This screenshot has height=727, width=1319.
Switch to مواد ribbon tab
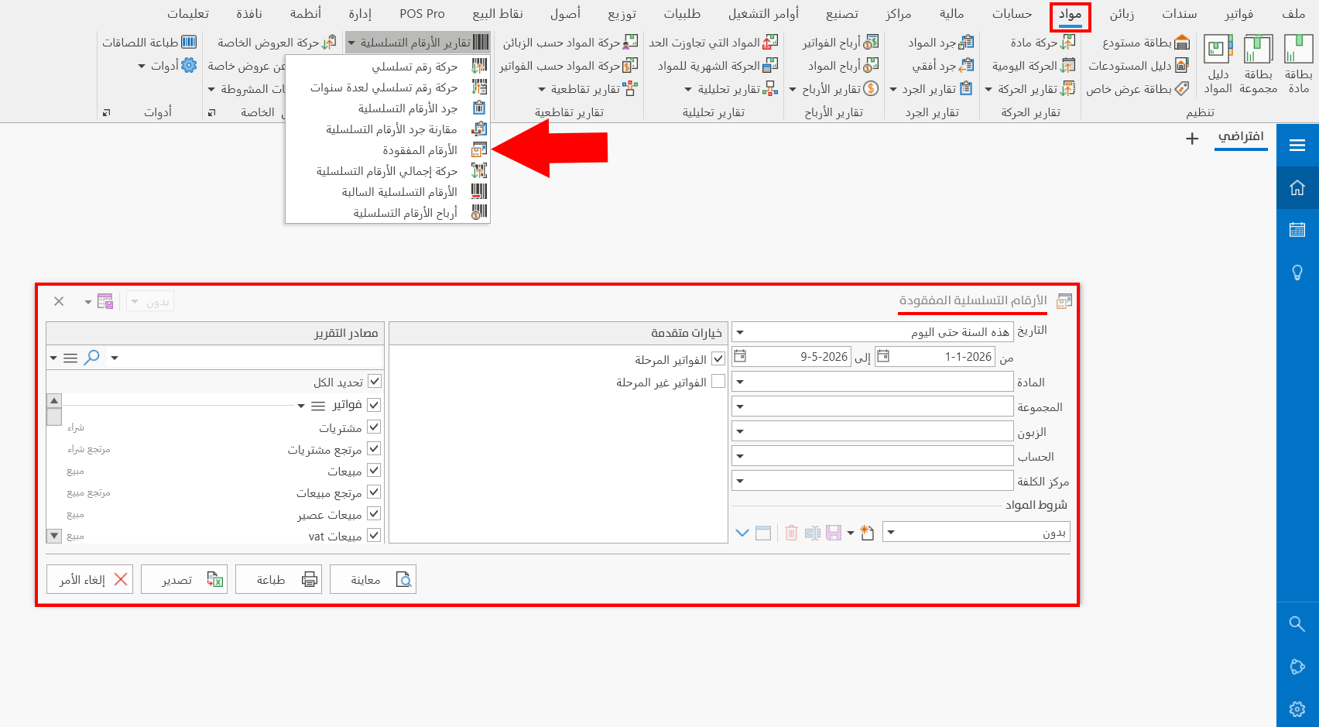1070,15
